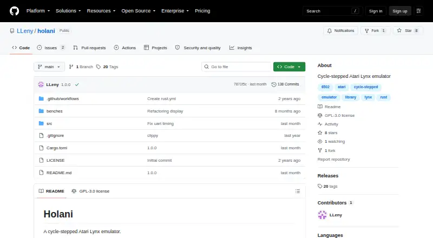Select the emulator topic tag
This screenshot has width=433, height=238.
pyautogui.click(x=329, y=97)
